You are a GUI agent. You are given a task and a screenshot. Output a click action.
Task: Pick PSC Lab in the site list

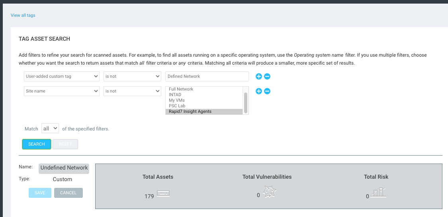pyautogui.click(x=177, y=106)
